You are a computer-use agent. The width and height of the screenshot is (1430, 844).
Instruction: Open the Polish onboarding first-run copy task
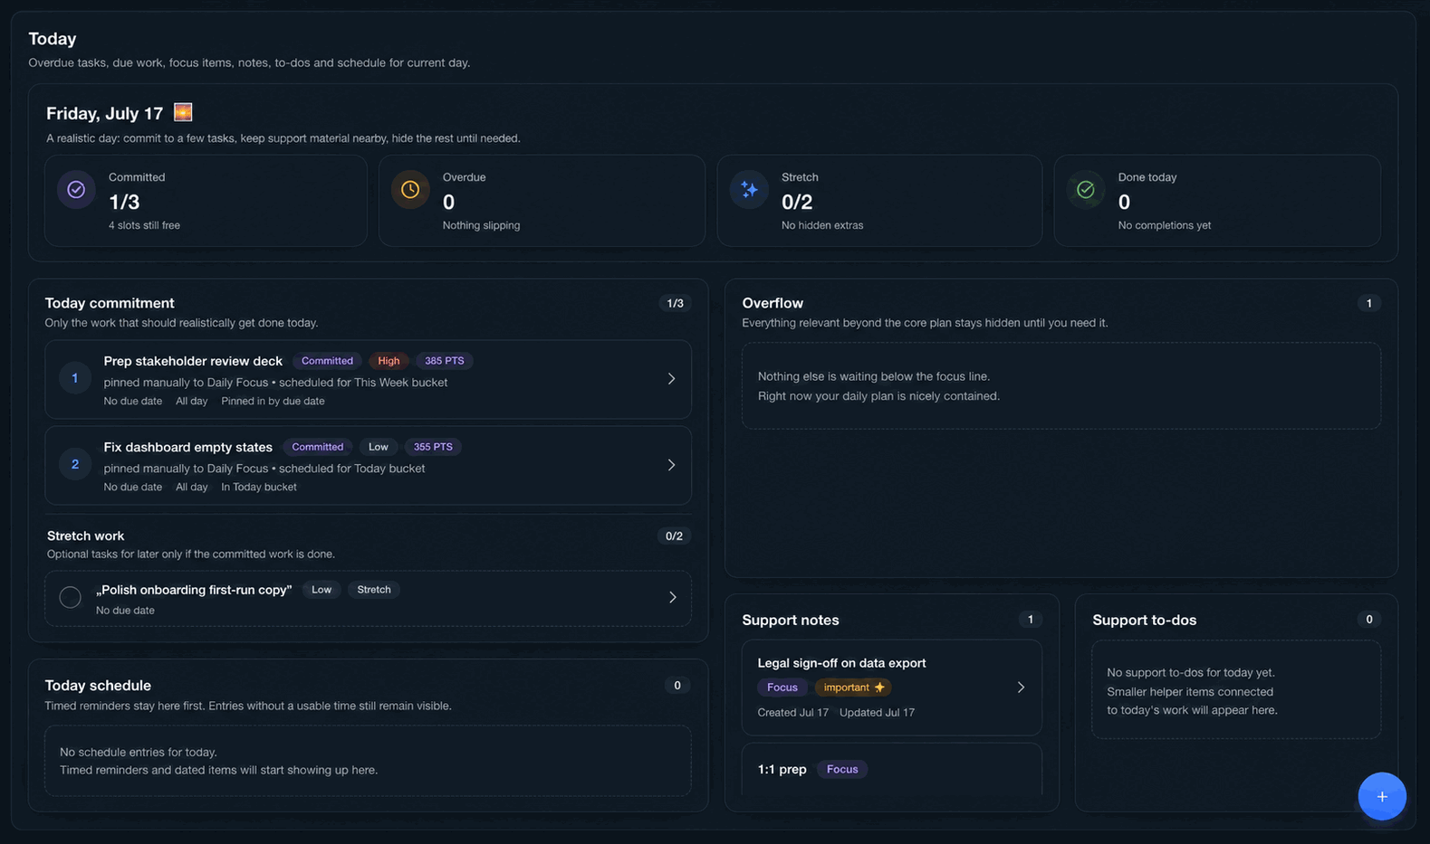(x=368, y=598)
